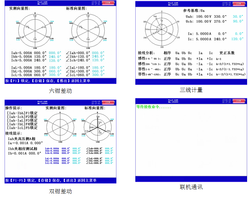This screenshot has height=197, width=252.
Task: Select the [Iah-Ich] F2 锁定 option
Action: (22, 116)
